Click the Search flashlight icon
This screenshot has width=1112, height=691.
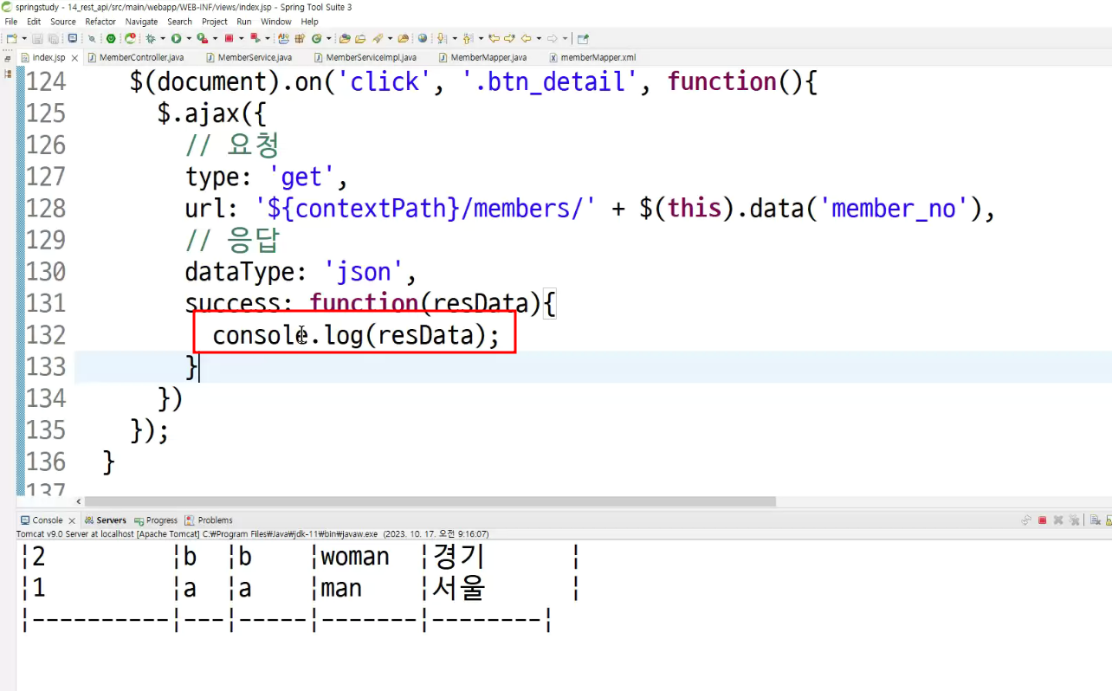click(x=377, y=38)
